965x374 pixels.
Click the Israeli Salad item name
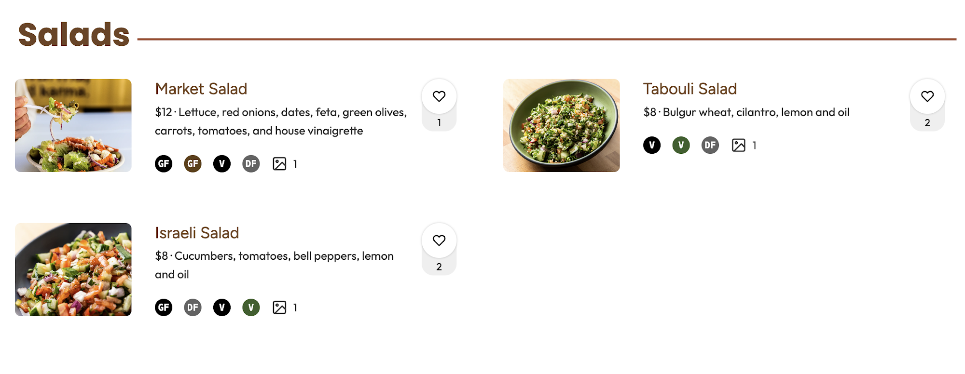[x=197, y=233]
